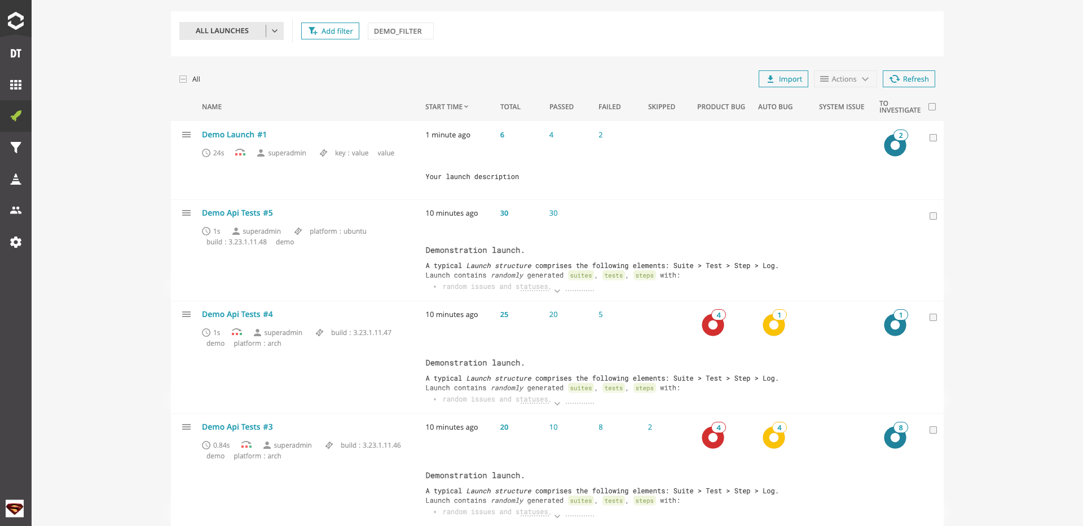Click red Product Bug donut for Tests #4
1083x526 pixels.
click(713, 325)
